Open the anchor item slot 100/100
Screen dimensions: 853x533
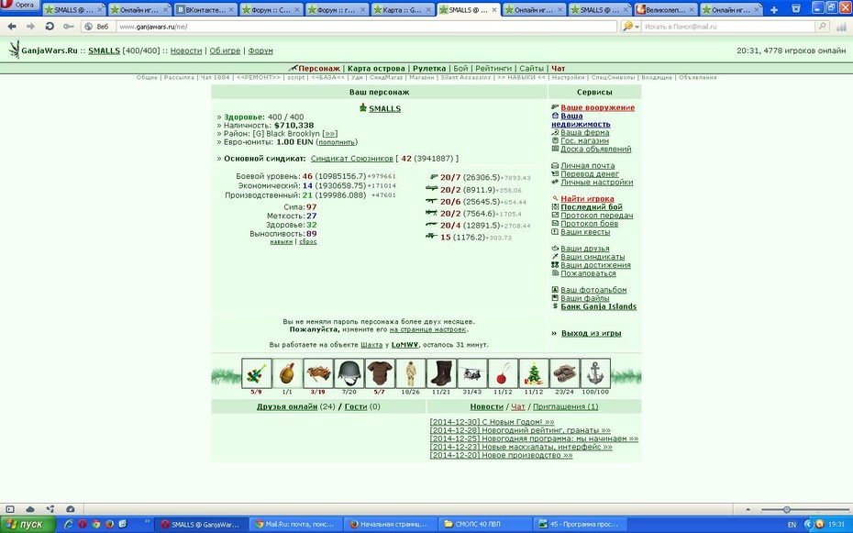tap(595, 373)
